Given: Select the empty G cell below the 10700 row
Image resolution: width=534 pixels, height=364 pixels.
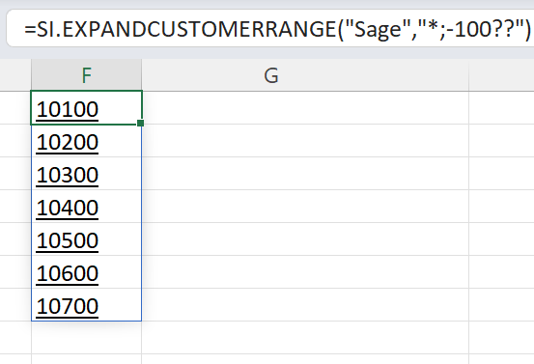Looking at the screenshot, I should point(305,337).
